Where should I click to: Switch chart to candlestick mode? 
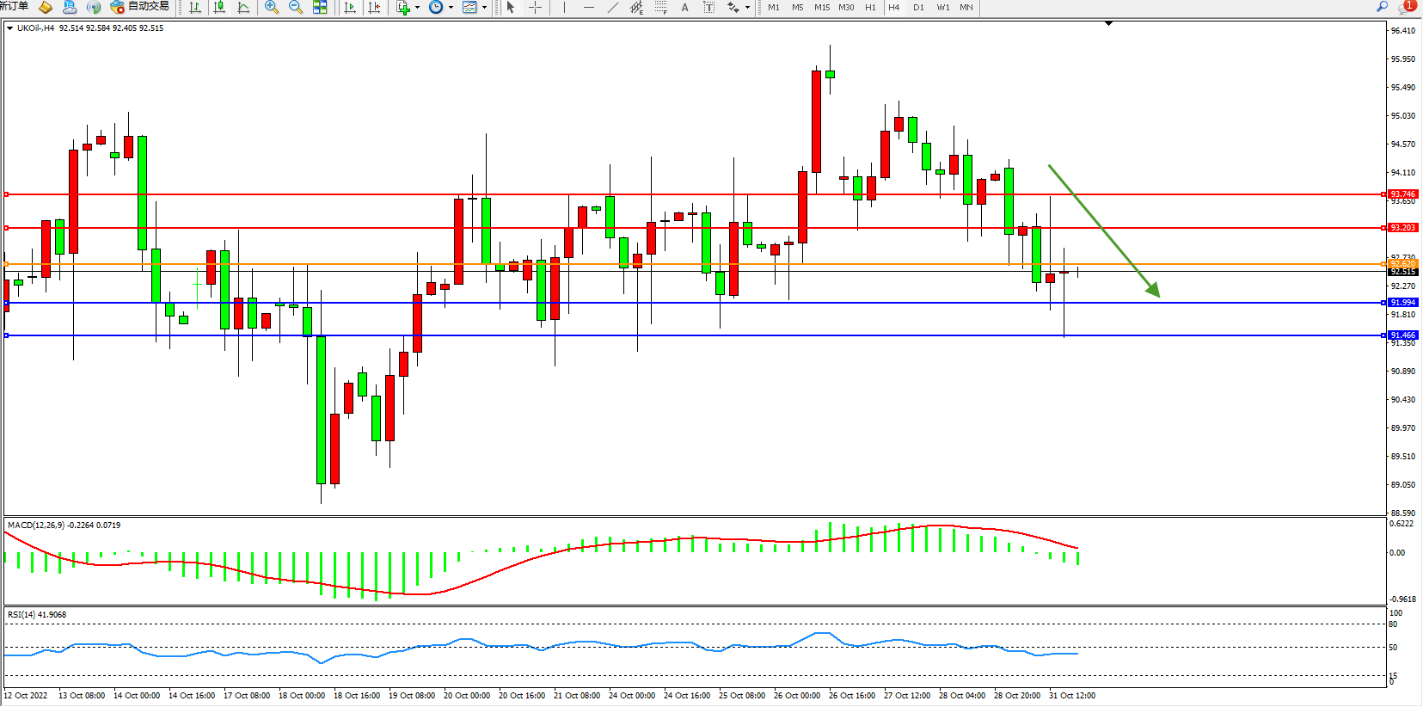pyautogui.click(x=219, y=7)
